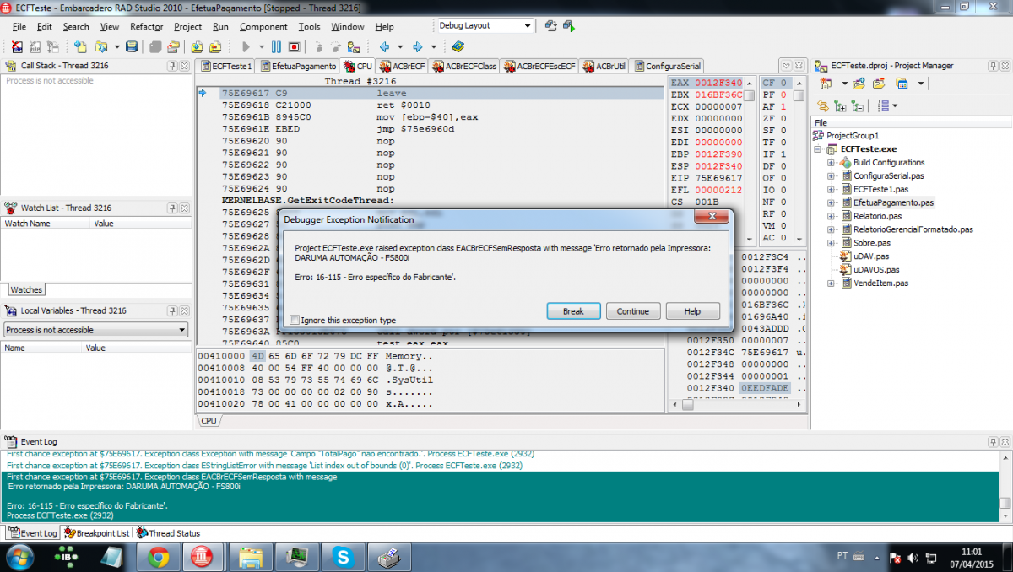
Task: Click the Add file to project icon
Action: 197,46
